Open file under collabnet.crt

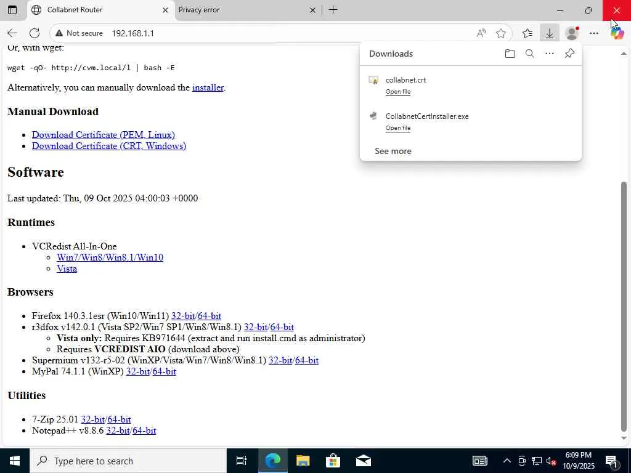coord(398,92)
